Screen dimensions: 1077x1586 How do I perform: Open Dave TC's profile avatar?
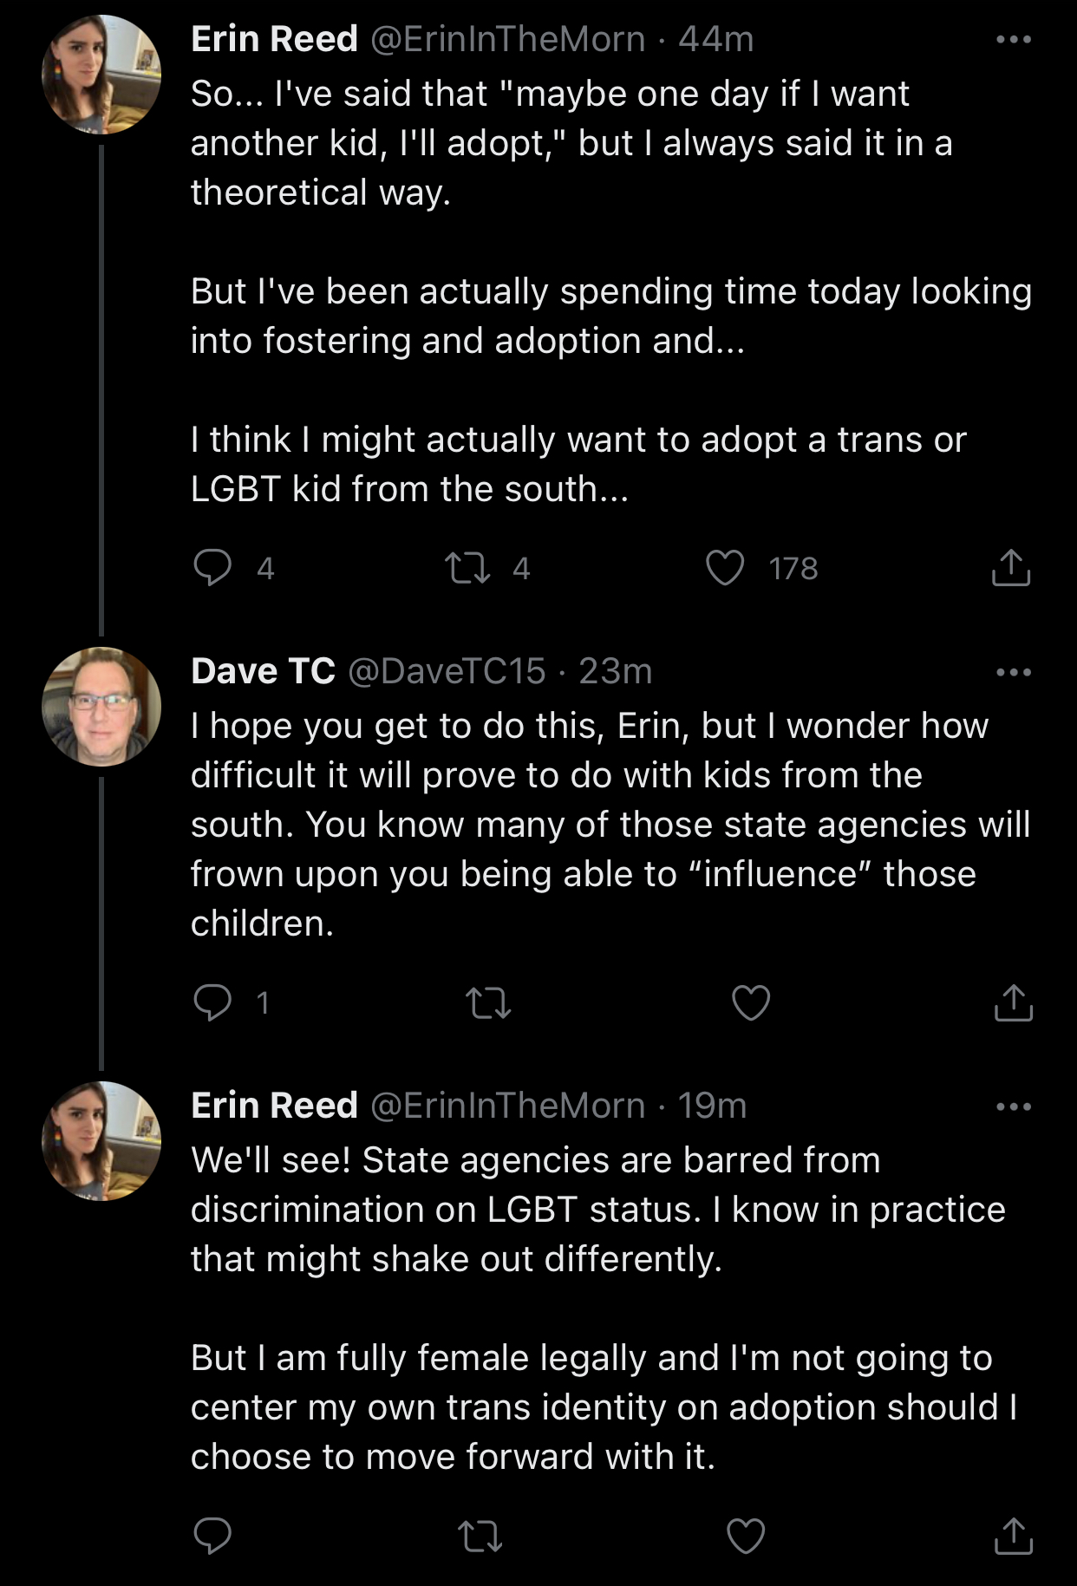click(x=101, y=707)
